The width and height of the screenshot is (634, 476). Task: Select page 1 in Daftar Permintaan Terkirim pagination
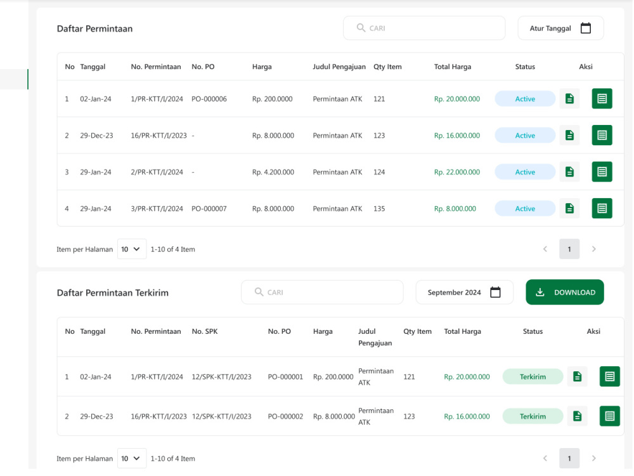pyautogui.click(x=569, y=458)
